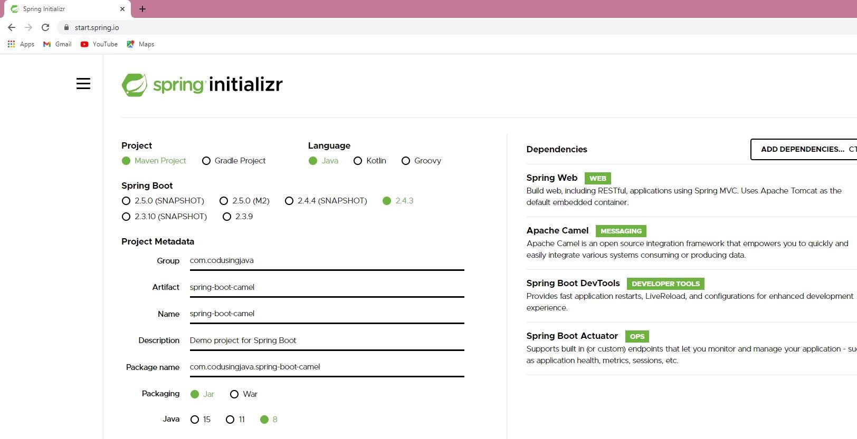Choose Kotlin language

370,161
